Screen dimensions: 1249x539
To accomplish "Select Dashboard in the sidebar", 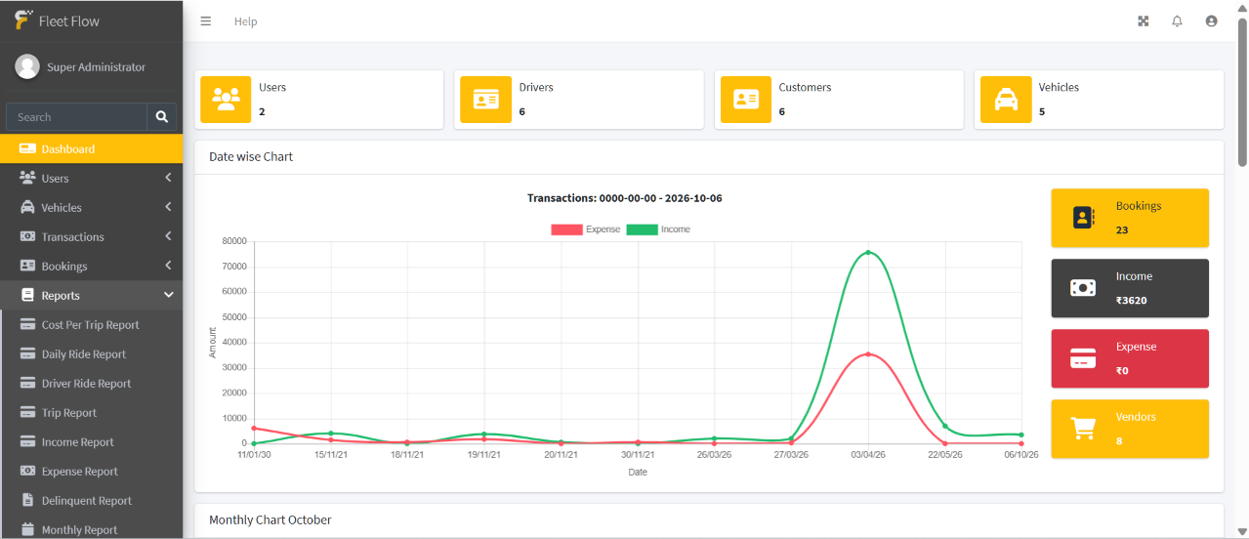I will (91, 149).
